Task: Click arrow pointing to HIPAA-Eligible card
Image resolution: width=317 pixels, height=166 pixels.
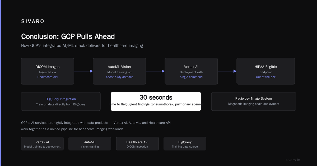Action: tap(227, 71)
